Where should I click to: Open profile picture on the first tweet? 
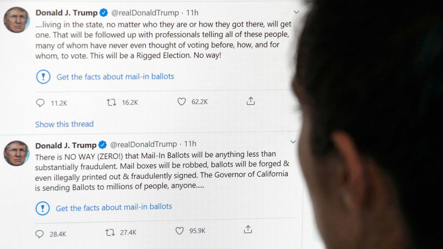coord(17,20)
